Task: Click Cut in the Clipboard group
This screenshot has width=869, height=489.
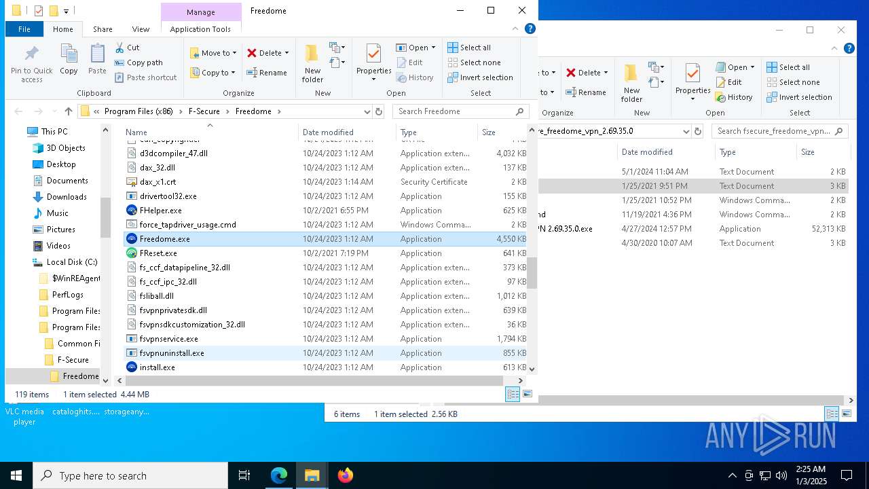Action: (x=127, y=48)
